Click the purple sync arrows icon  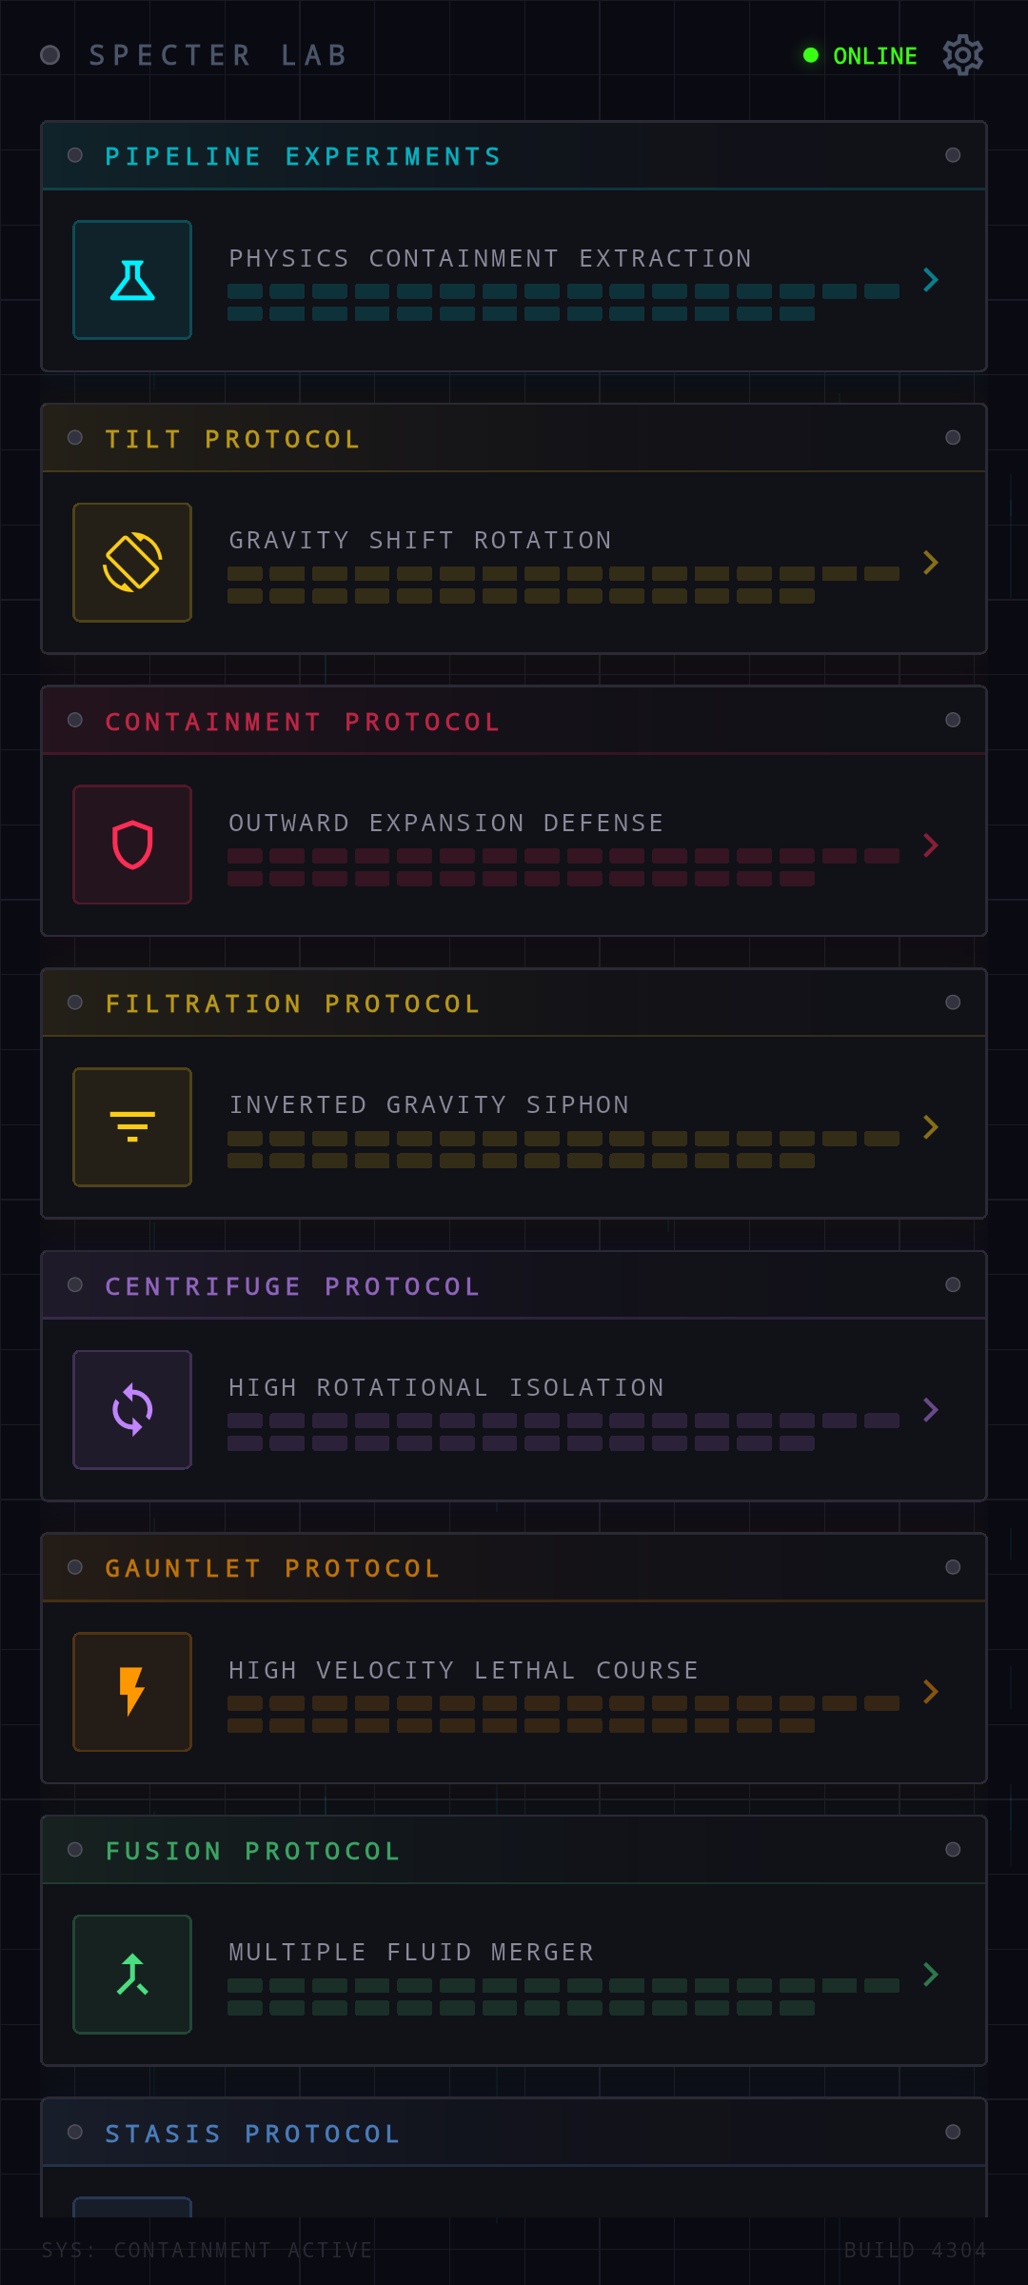coord(132,1410)
